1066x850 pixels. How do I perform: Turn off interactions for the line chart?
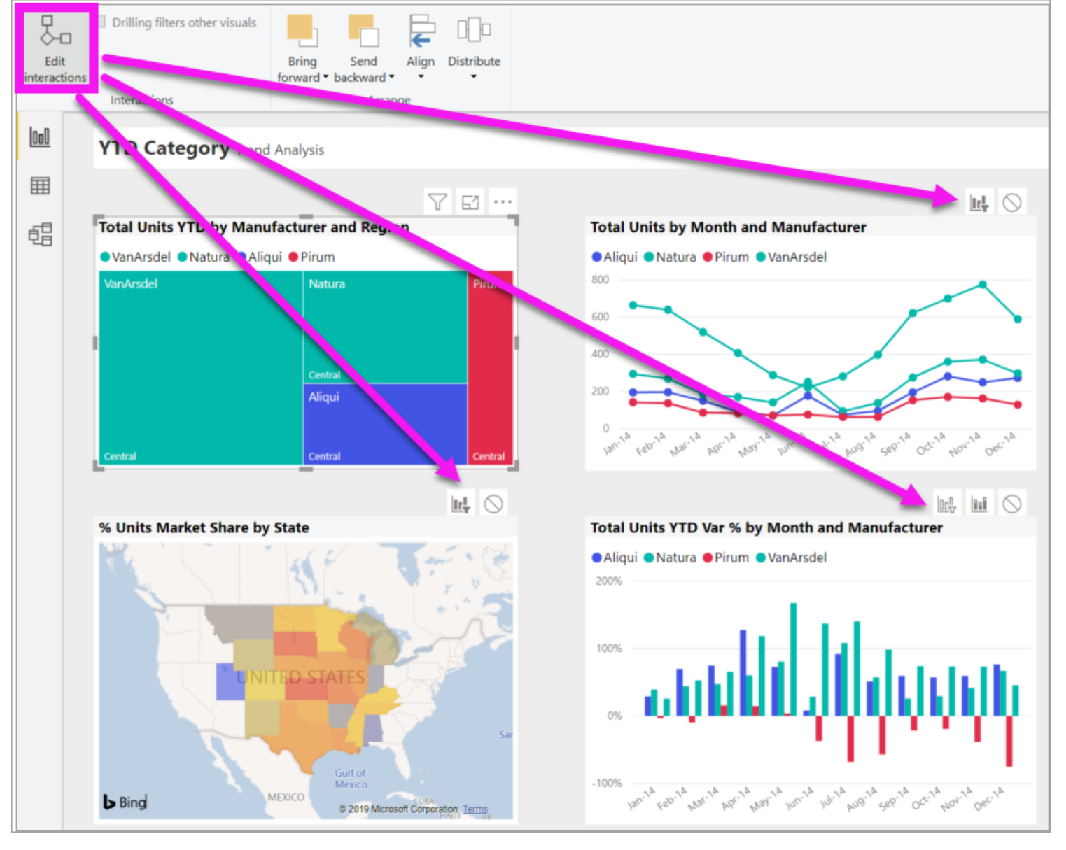click(x=1011, y=201)
